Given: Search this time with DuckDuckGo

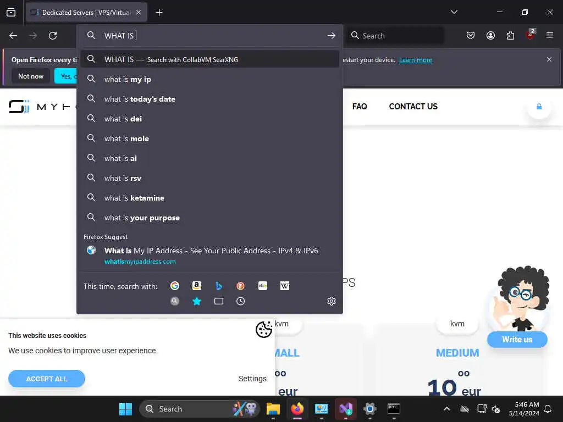Looking at the screenshot, I should 241,286.
